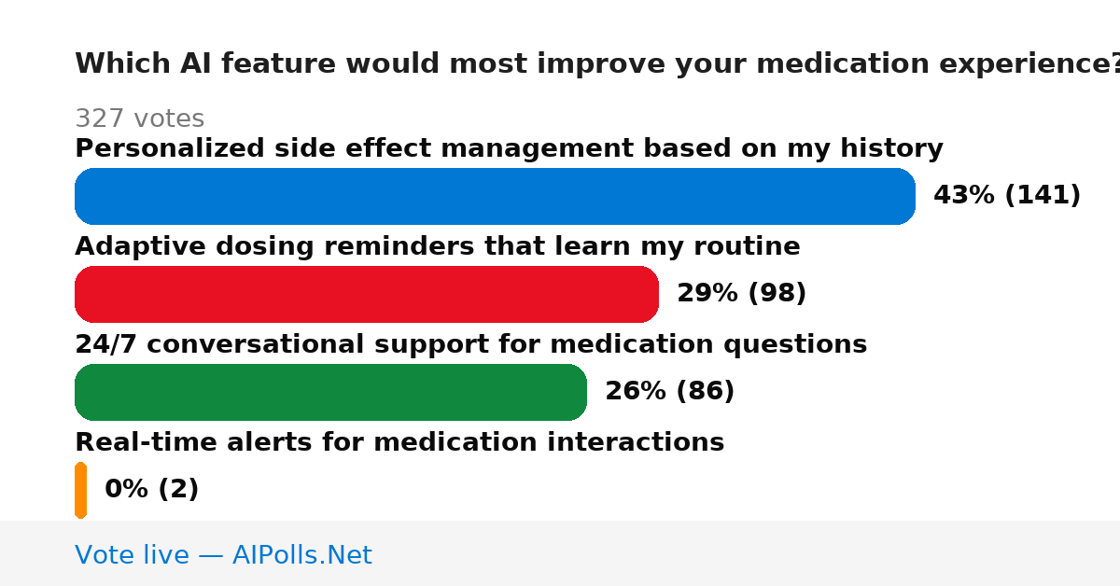
Task: Click the blue side effect management bar
Action: 495,196
